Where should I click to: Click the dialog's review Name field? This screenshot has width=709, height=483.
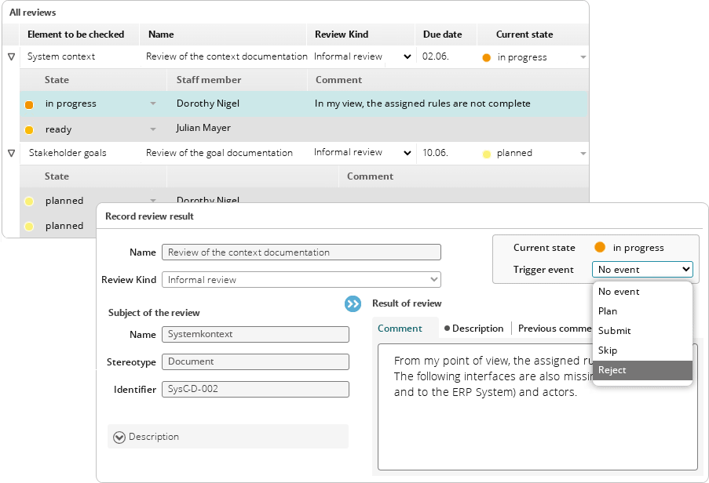pyautogui.click(x=302, y=252)
